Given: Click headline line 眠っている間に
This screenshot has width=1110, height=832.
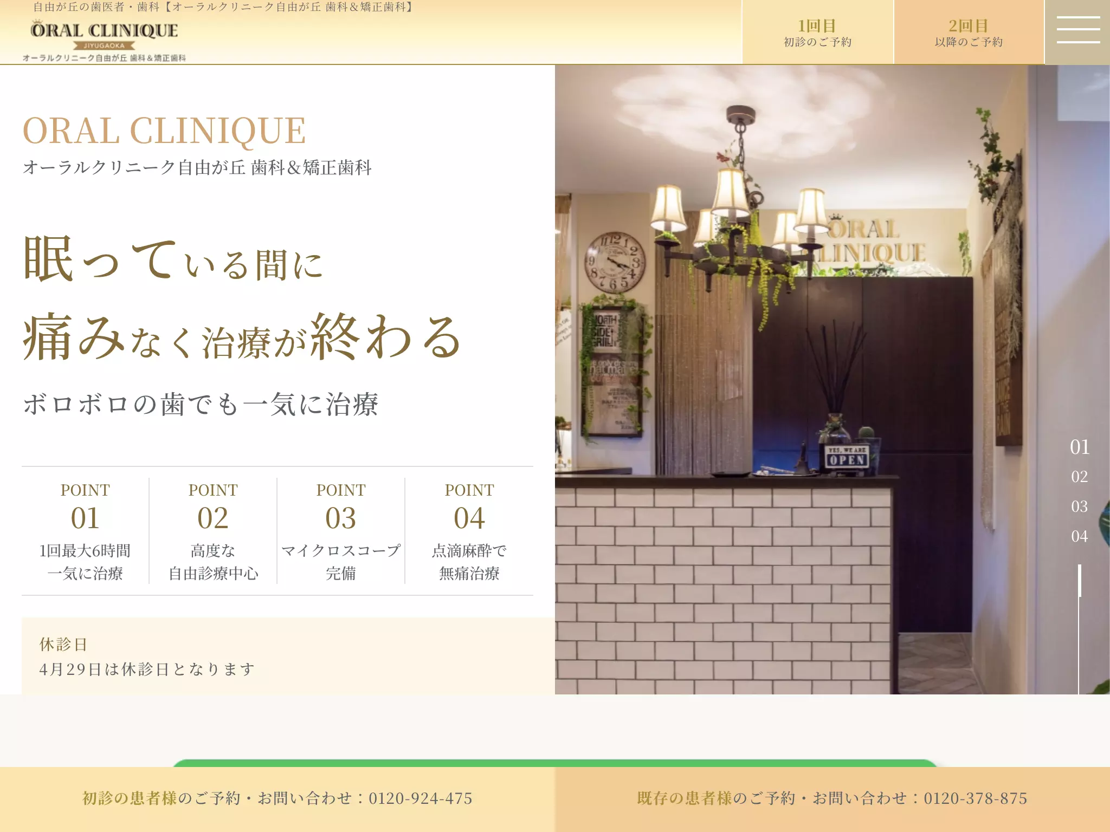Looking at the screenshot, I should click(x=173, y=260).
